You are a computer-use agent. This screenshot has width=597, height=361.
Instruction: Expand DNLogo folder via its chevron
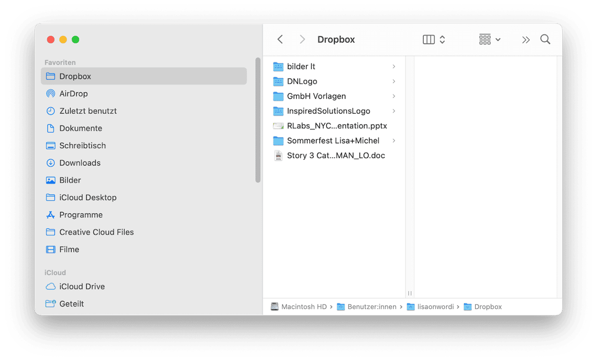coord(394,81)
